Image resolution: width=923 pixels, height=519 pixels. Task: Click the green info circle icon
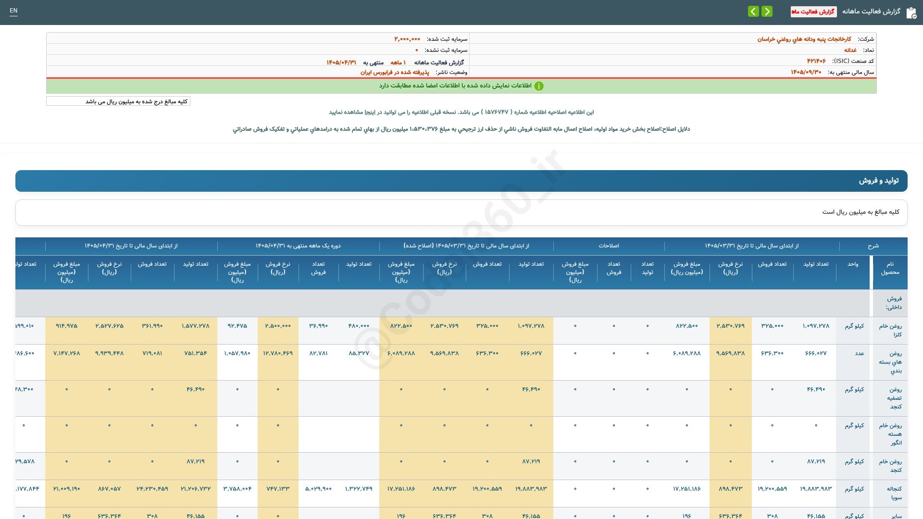tap(539, 86)
